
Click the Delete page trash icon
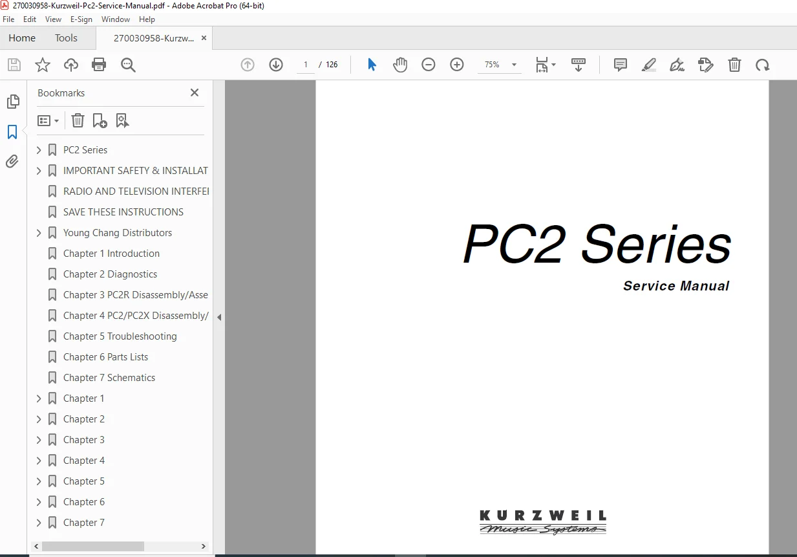(x=734, y=65)
